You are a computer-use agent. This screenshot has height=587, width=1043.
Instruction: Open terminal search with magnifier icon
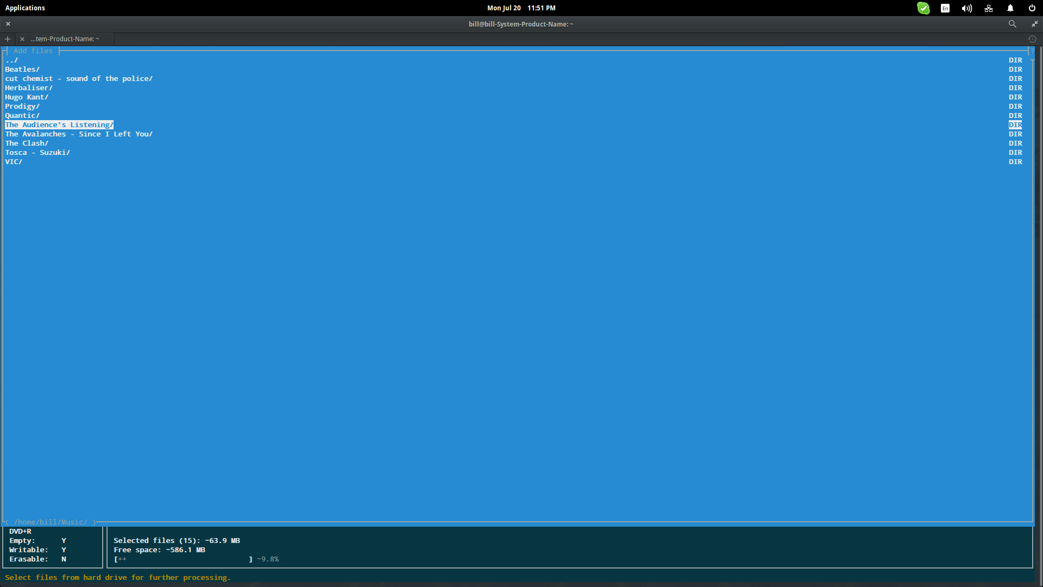[x=1013, y=24]
